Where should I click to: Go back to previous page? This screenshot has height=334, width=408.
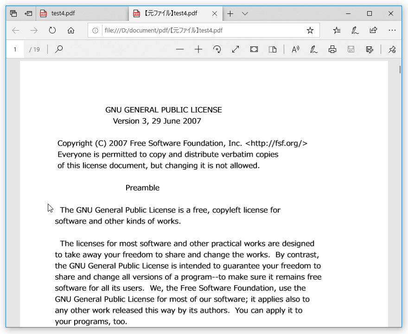point(16,31)
